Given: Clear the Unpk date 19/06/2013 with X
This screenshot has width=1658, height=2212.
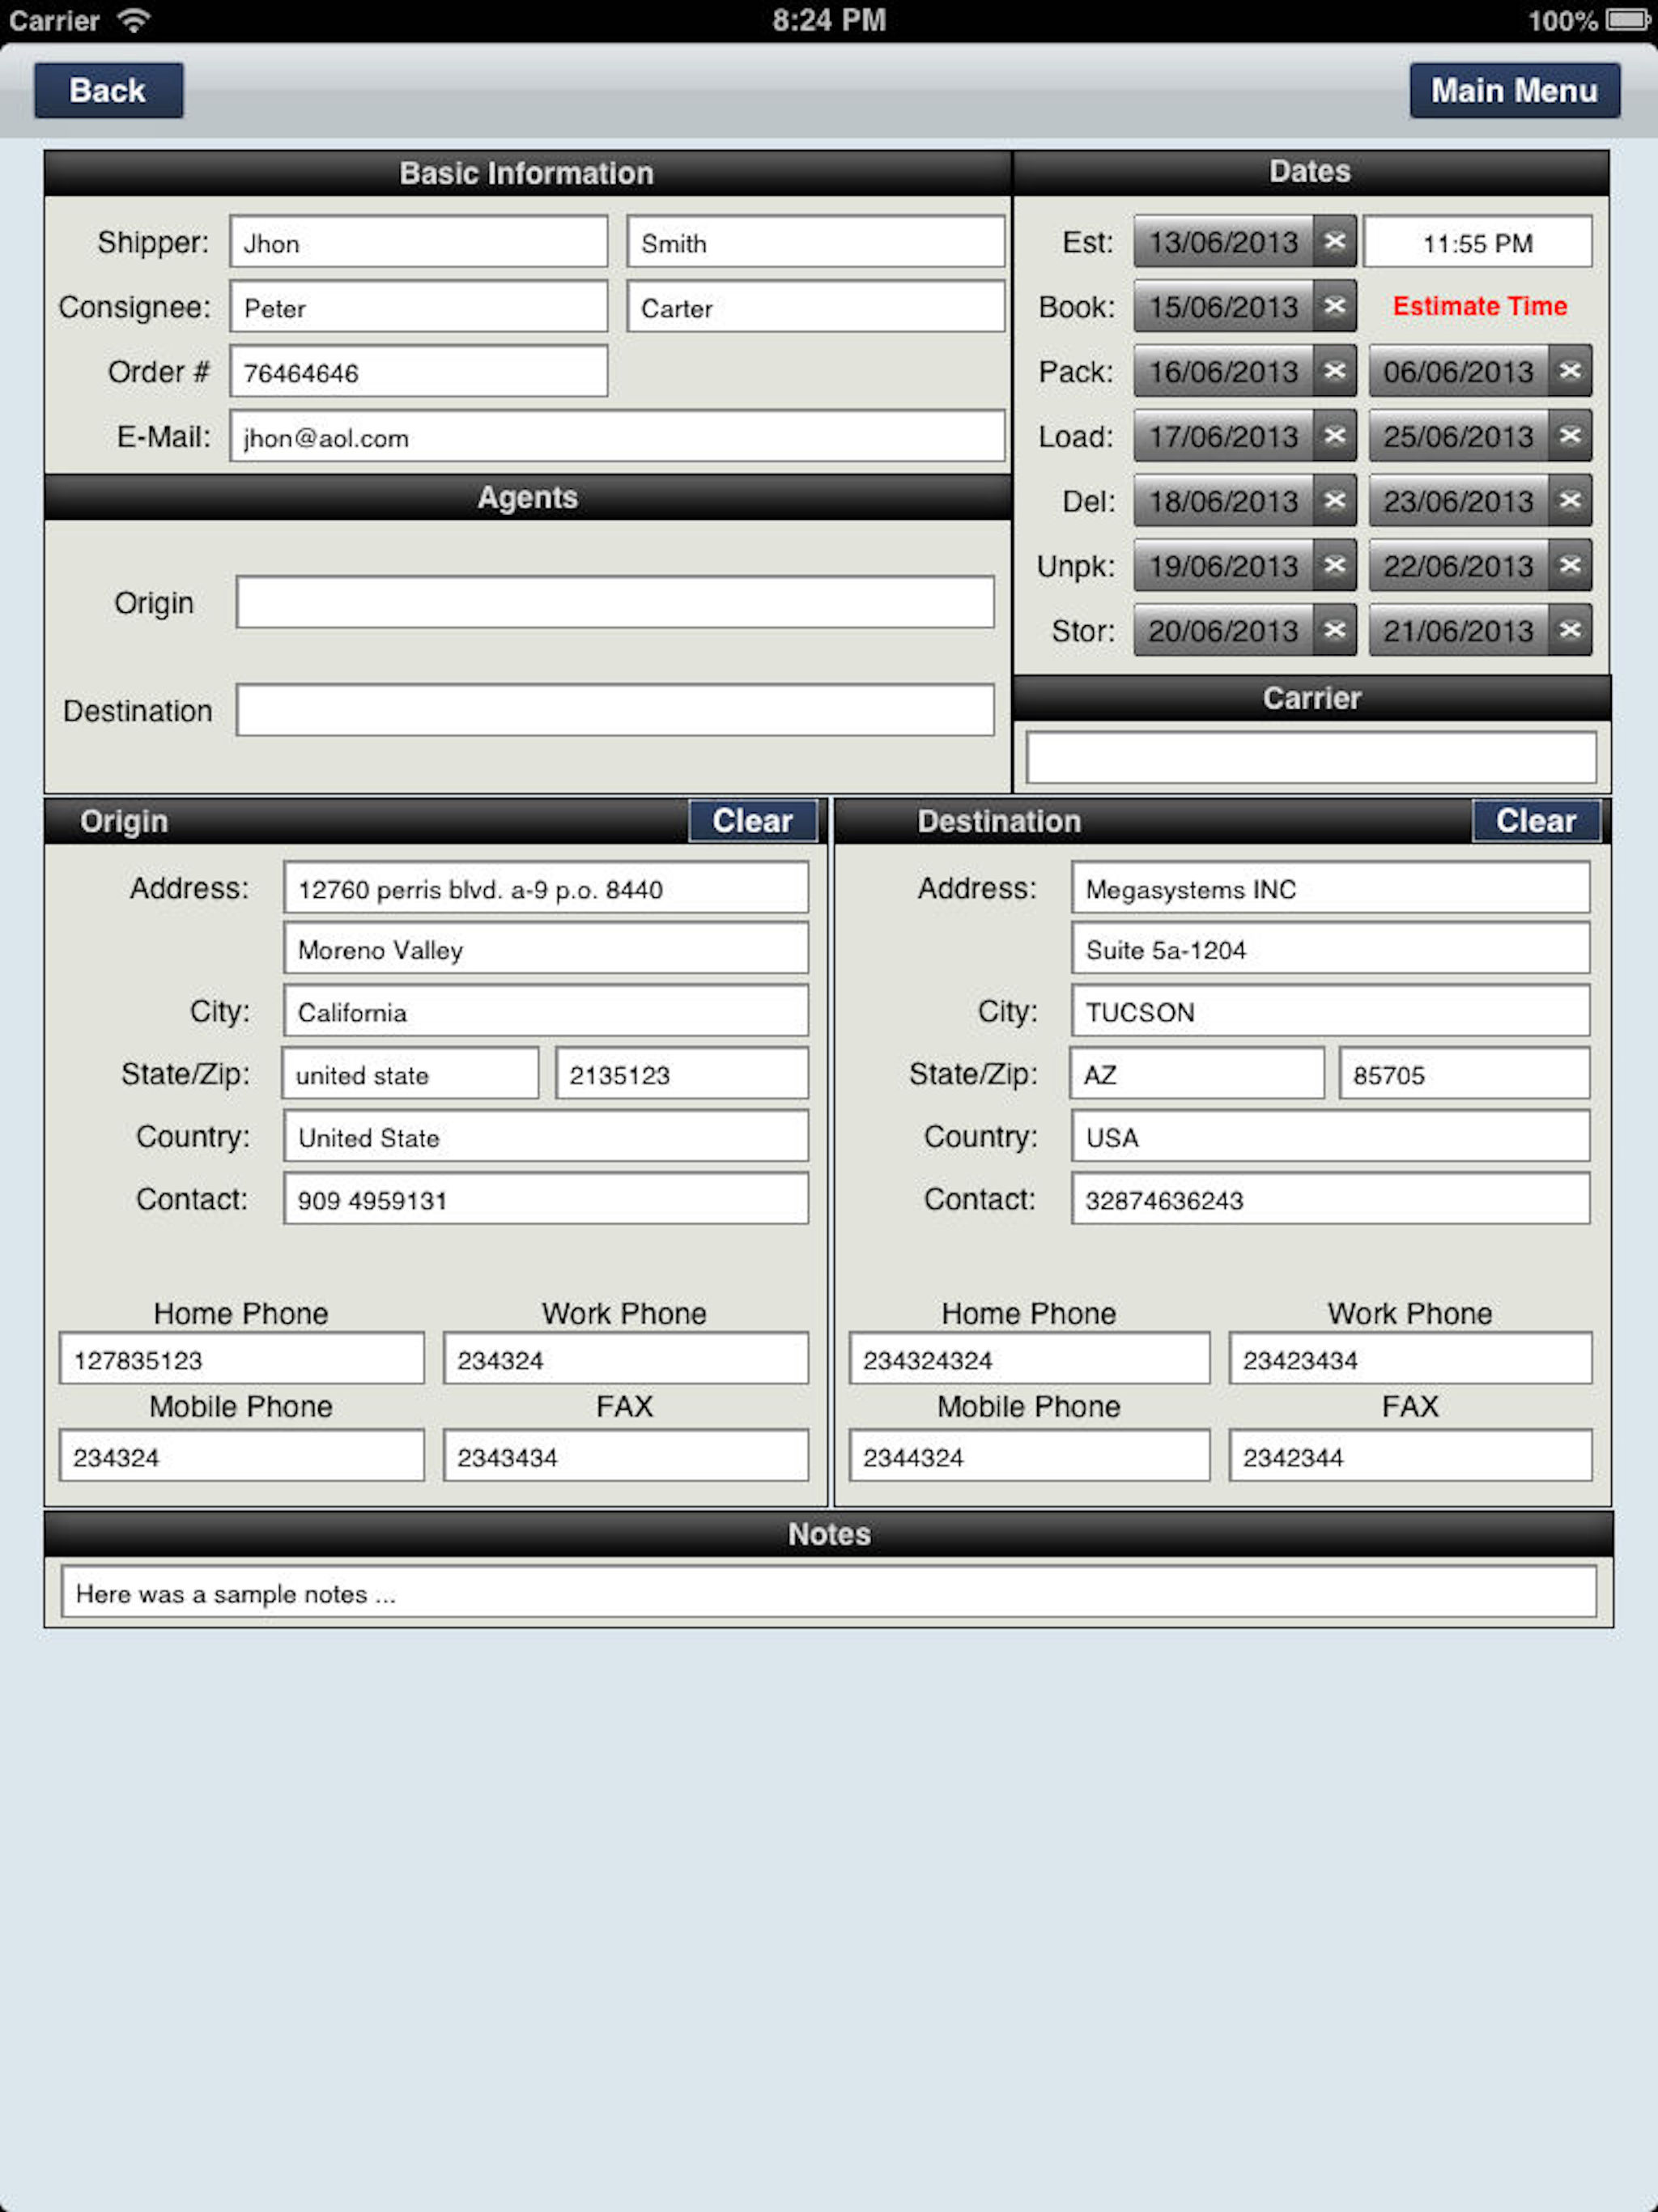Looking at the screenshot, I should [1334, 565].
